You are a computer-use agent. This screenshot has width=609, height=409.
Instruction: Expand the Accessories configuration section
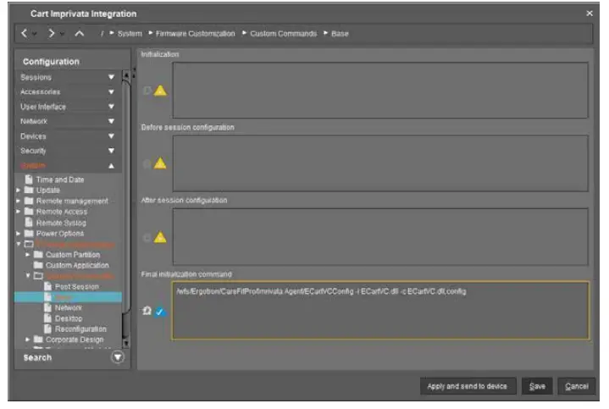pos(69,92)
